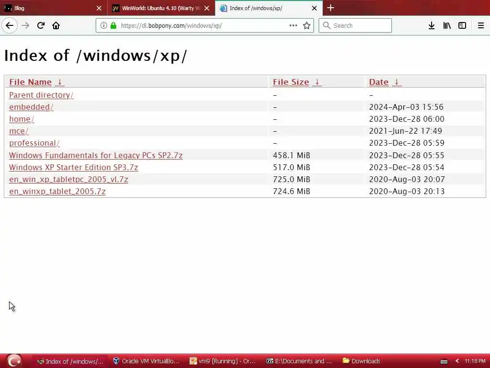Select the 725.0 MiB size cell
490x368 pixels.
point(291,179)
